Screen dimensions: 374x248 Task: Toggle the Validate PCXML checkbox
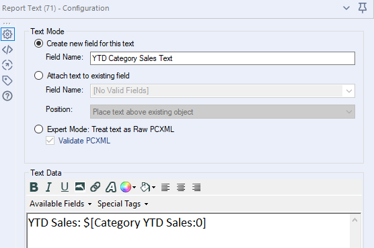click(x=50, y=141)
